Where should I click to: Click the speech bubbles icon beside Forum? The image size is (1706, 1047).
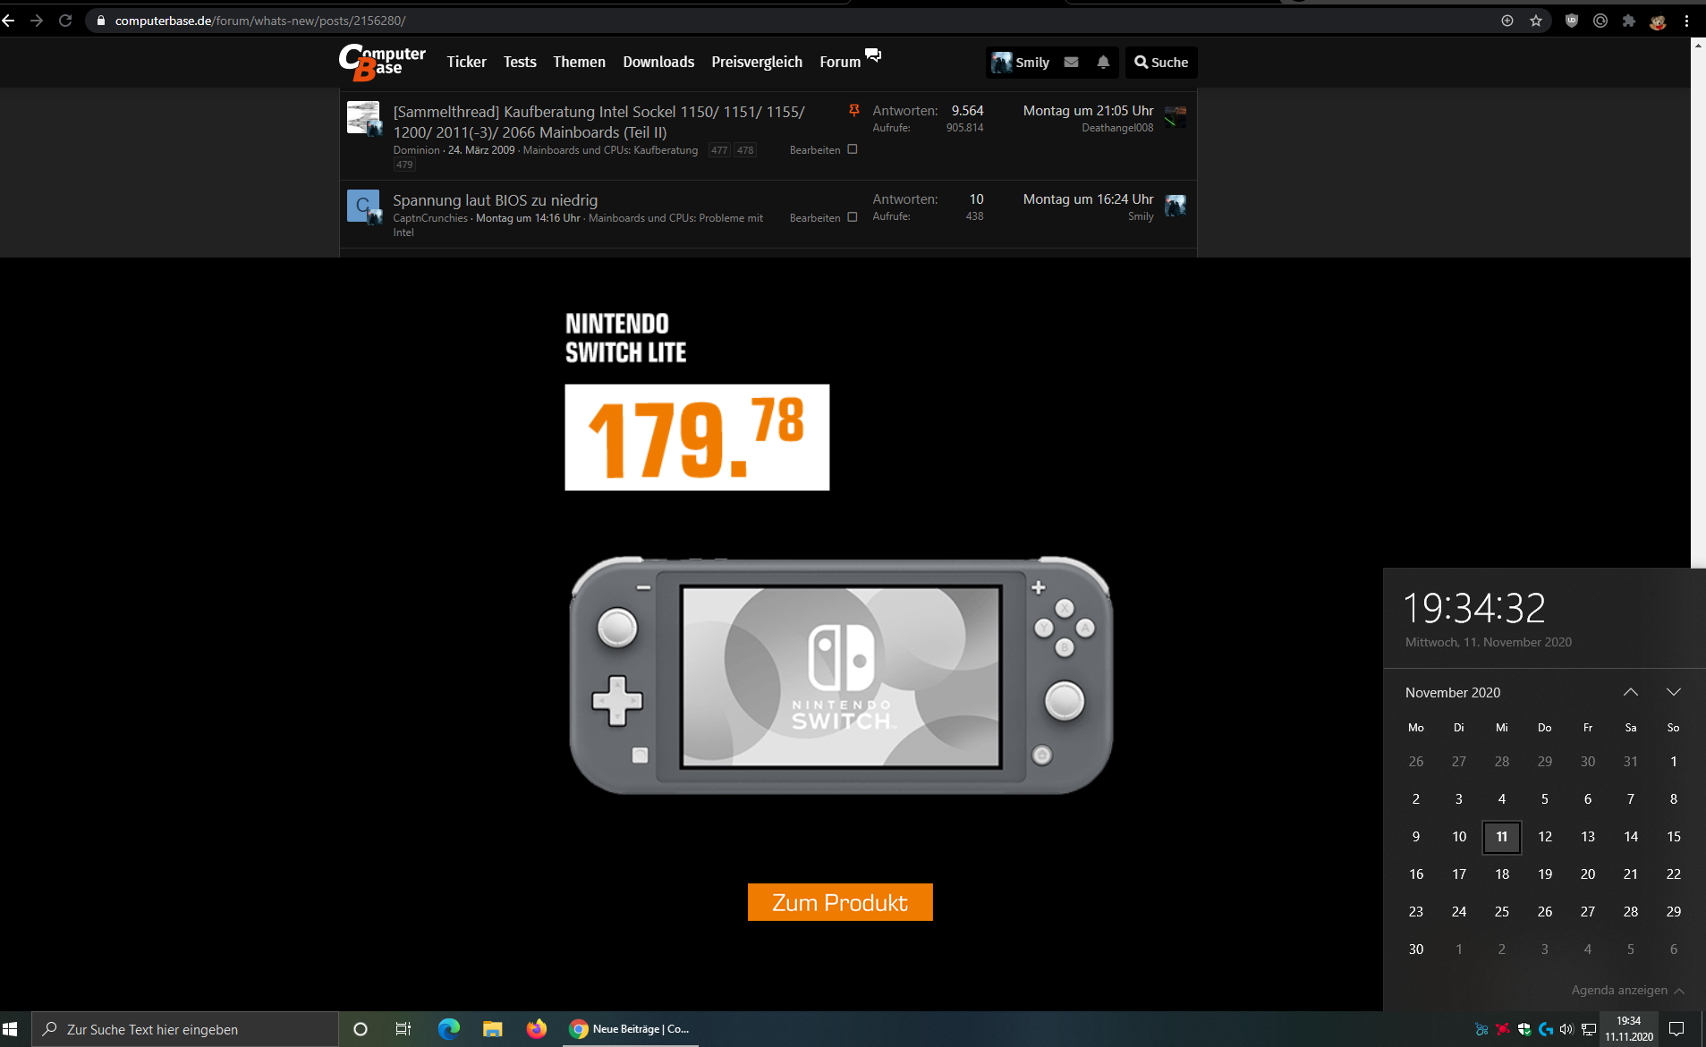click(873, 55)
